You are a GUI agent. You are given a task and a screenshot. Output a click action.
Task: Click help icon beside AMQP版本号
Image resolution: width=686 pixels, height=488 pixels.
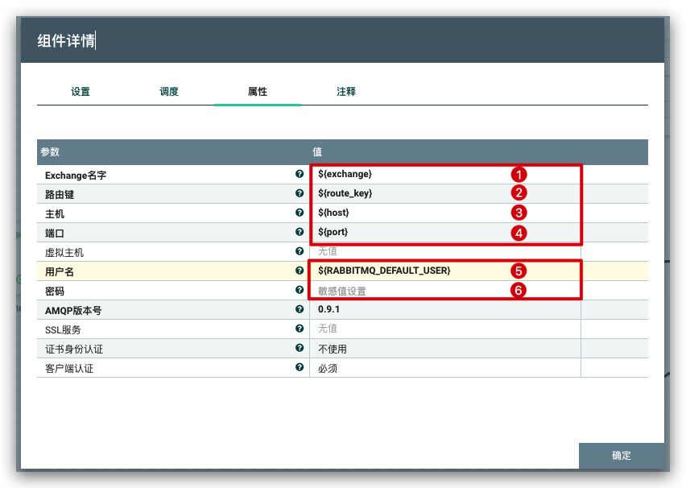pyautogui.click(x=300, y=309)
